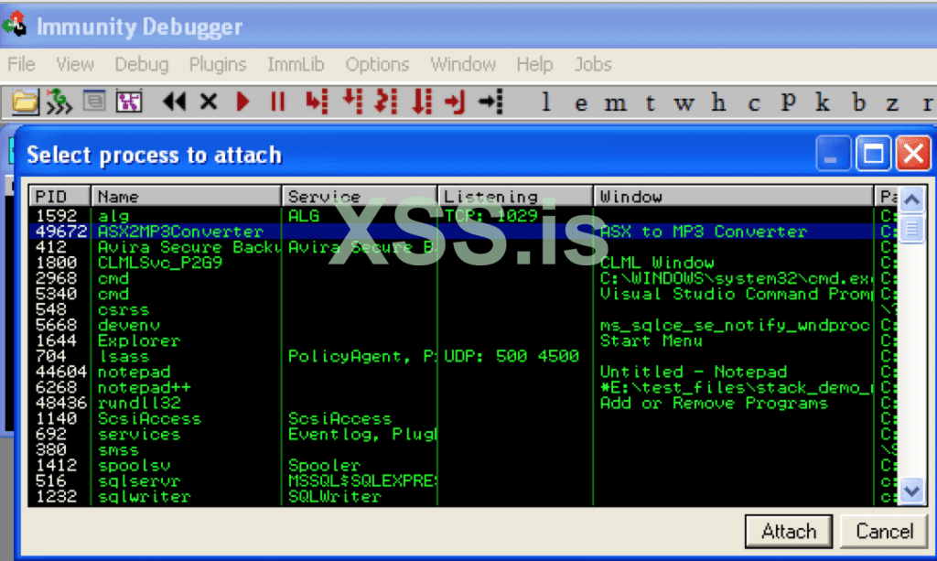
Task: Open the Python shell toolbar icon
Action: click(x=94, y=101)
